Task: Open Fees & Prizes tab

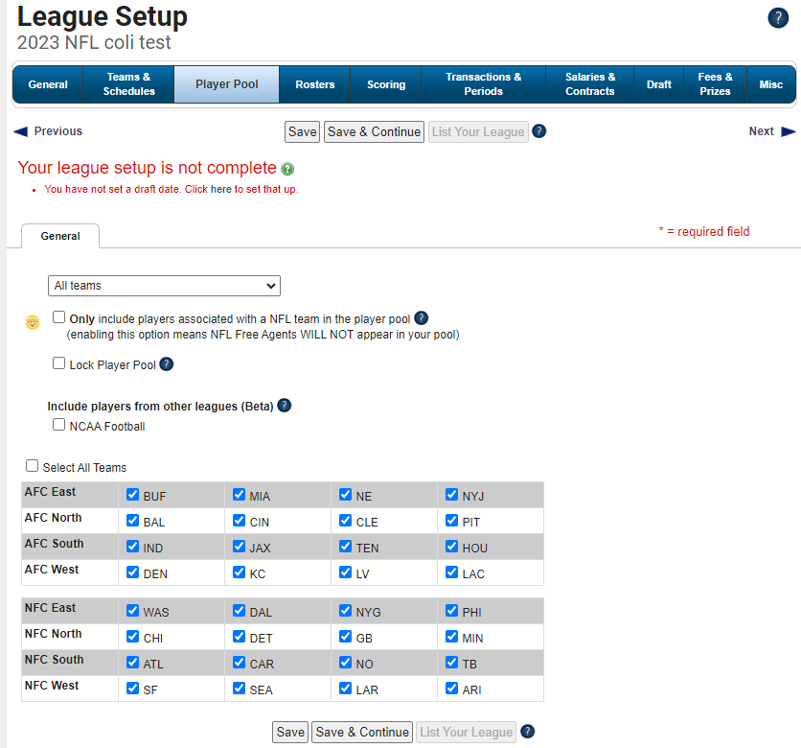Action: pyautogui.click(x=715, y=84)
